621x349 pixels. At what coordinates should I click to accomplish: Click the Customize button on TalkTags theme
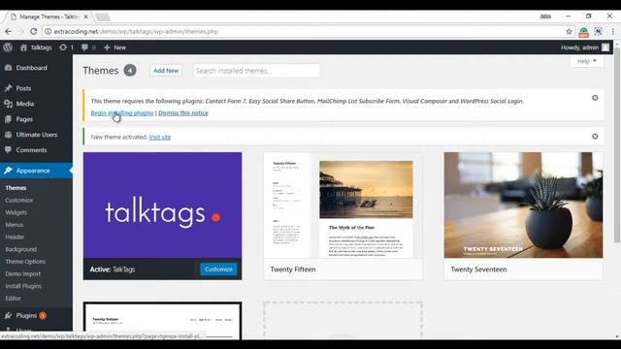(218, 270)
